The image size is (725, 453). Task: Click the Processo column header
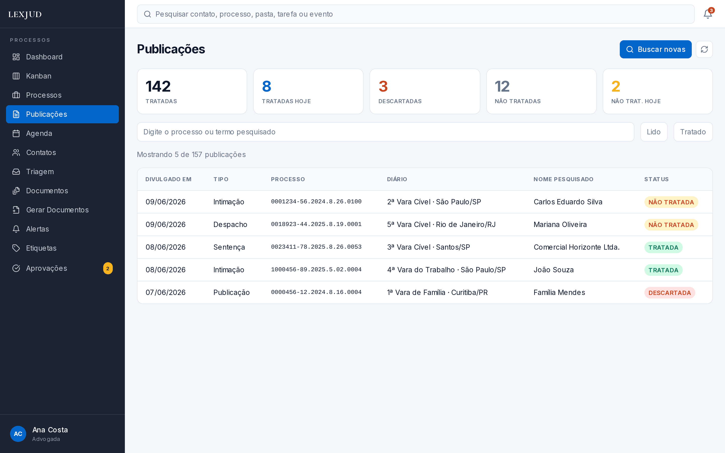[288, 179]
